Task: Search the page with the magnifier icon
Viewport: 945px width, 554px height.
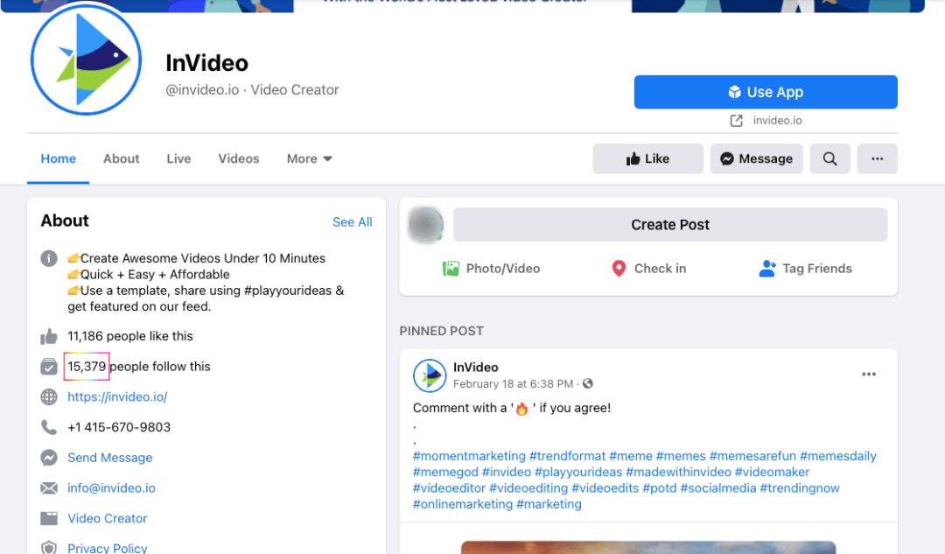Action: click(x=829, y=158)
